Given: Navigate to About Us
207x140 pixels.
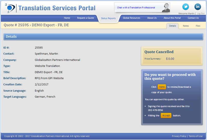Looking at the screenshot, I should 152,18.
